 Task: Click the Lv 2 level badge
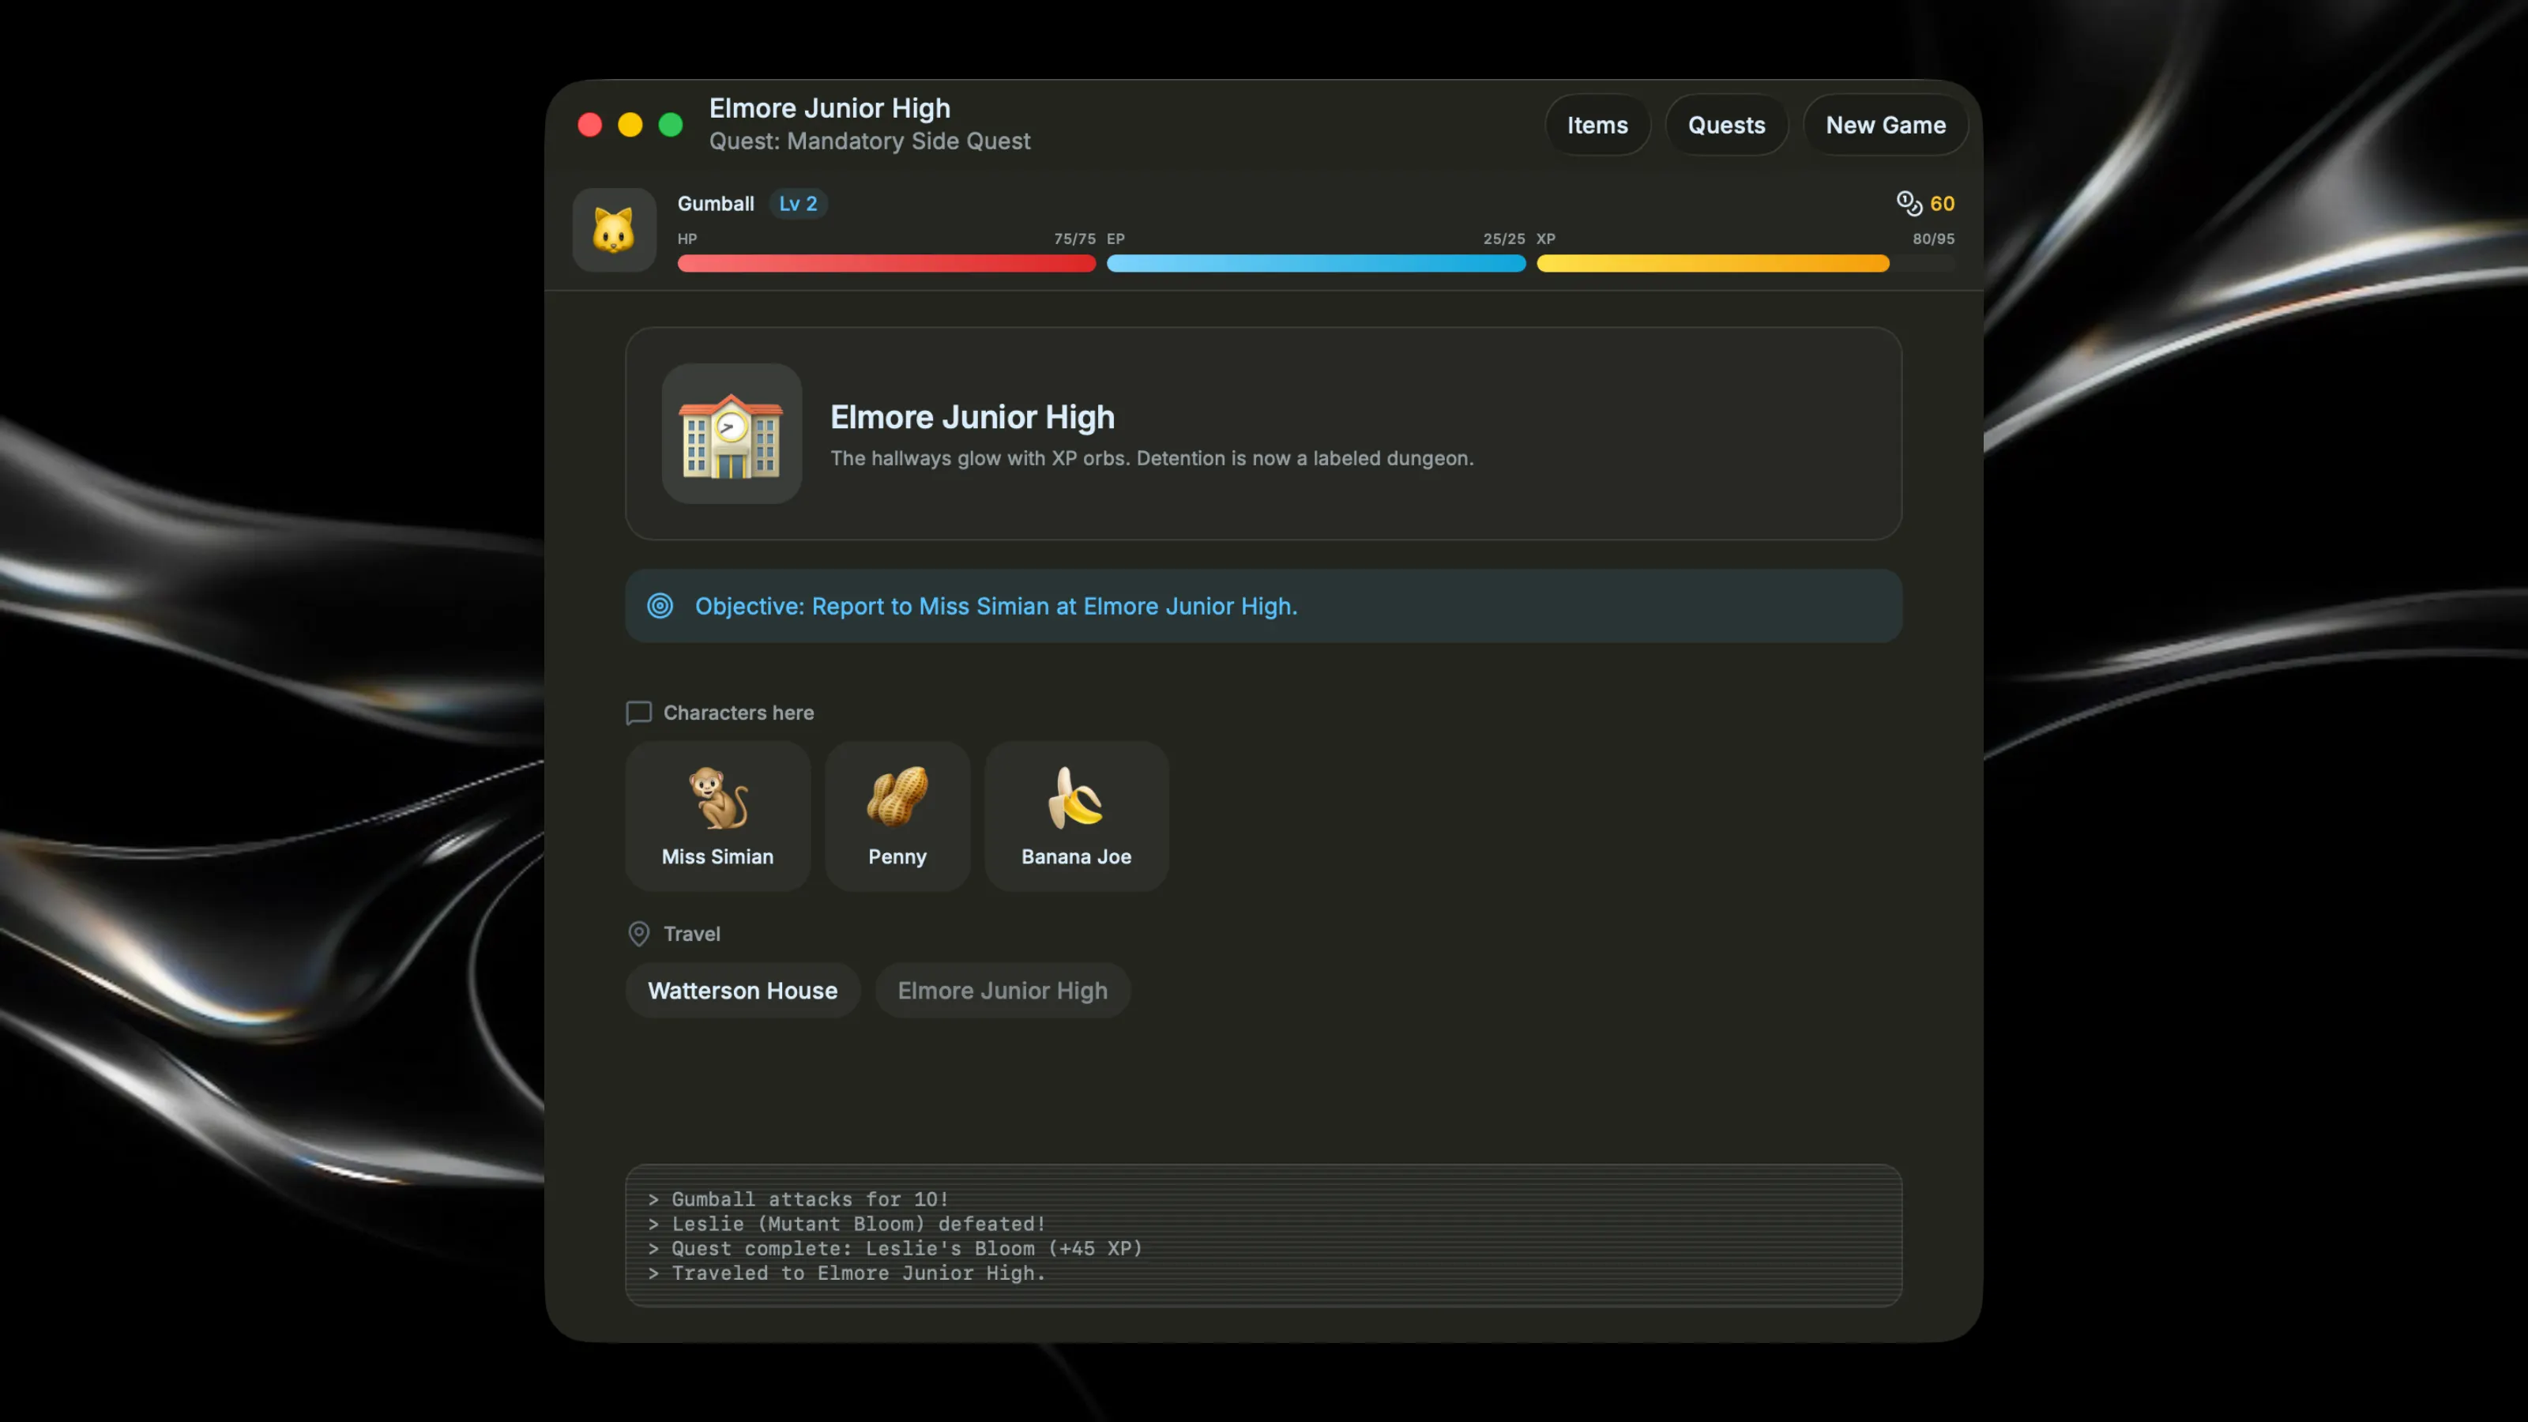tap(798, 203)
